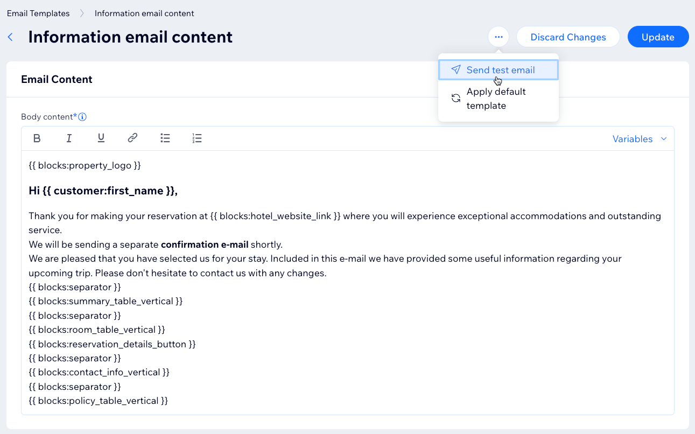The height and width of the screenshot is (434, 695).
Task: Toggle Underline formatting in editor toolbar
Action: [x=101, y=138]
